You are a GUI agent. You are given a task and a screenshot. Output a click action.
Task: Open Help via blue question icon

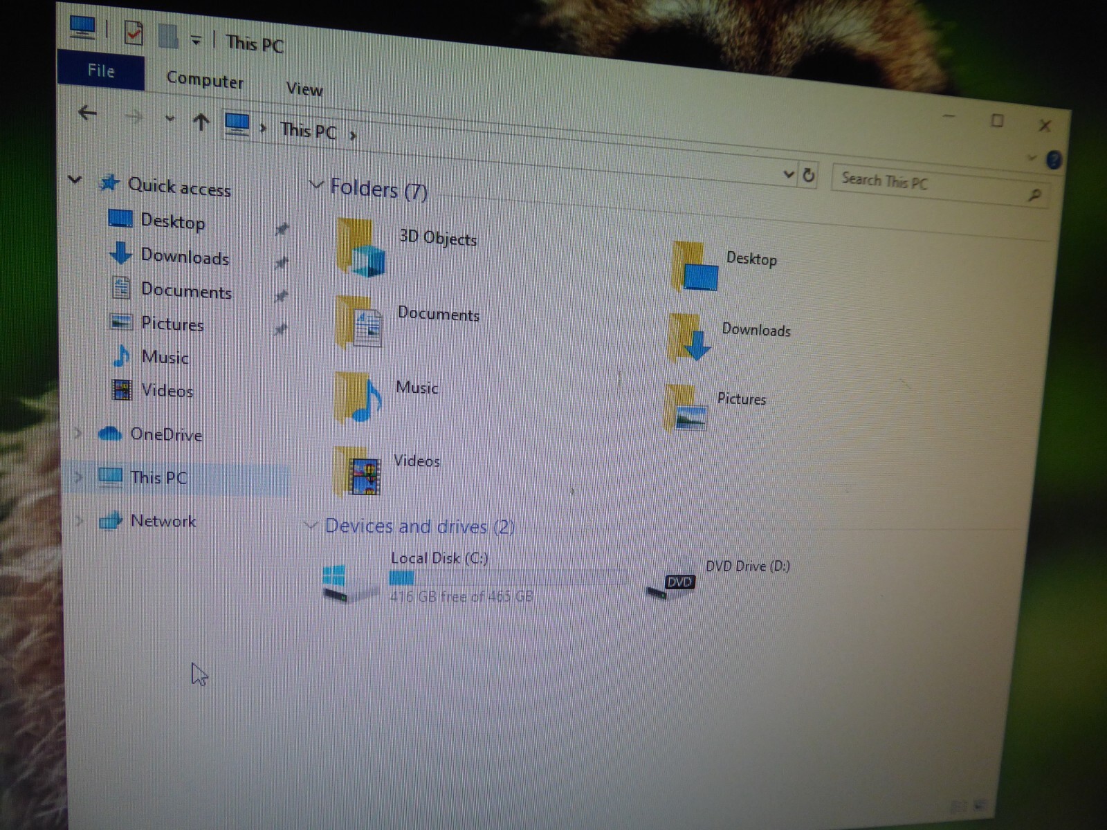1054,160
